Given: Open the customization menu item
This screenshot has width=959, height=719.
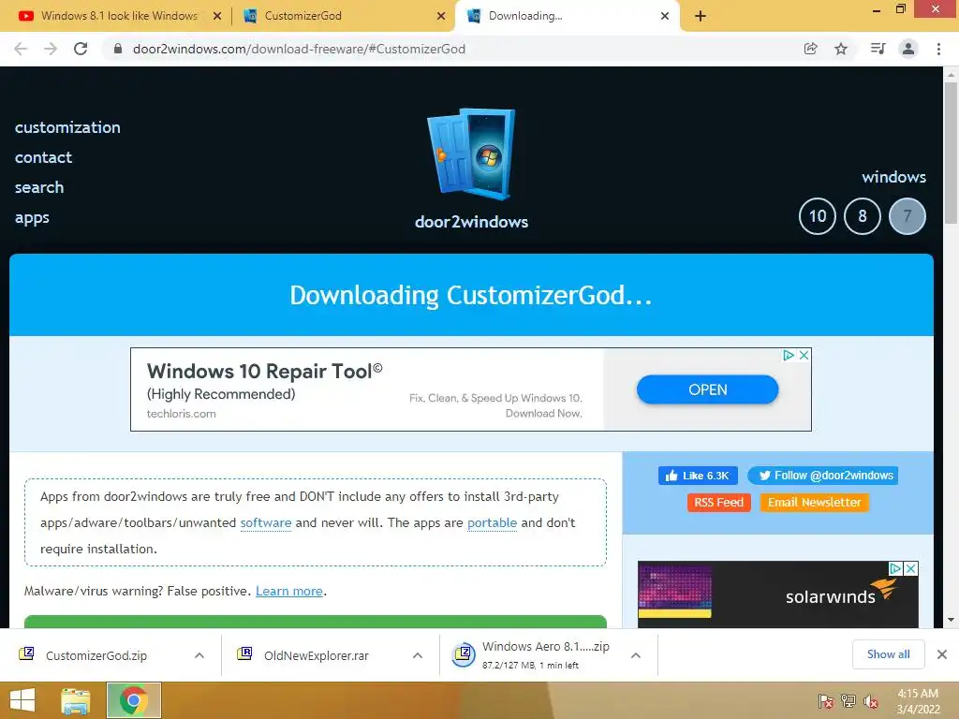Looking at the screenshot, I should 67,127.
